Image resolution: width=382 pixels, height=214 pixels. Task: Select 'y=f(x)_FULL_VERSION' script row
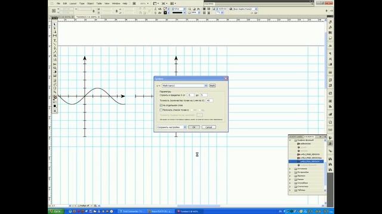[306, 161]
